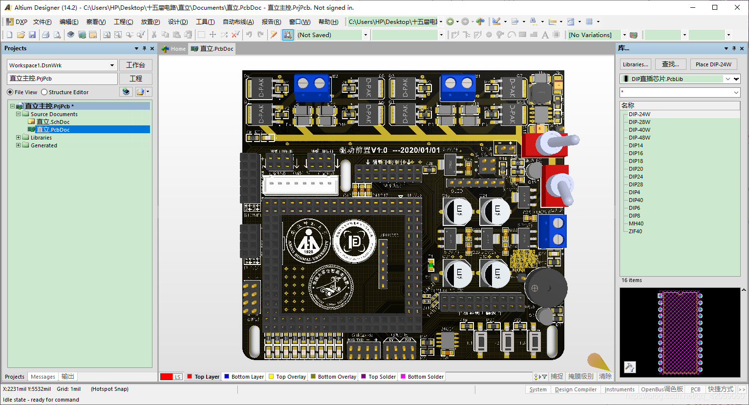
Task: Click the place arc icon in toolbar
Action: pyautogui.click(x=512, y=35)
